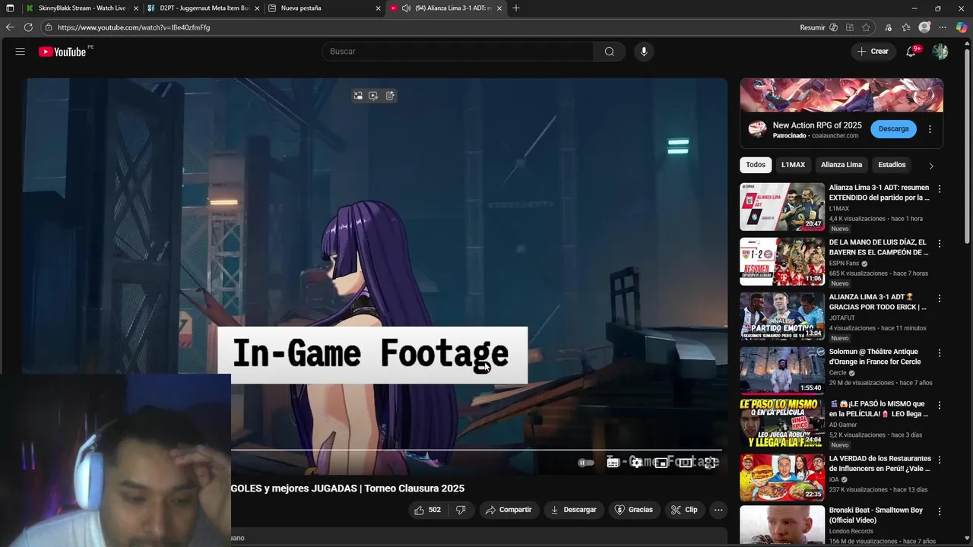Add this page to favorites star
Screen dimensions: 973x547
point(866,27)
